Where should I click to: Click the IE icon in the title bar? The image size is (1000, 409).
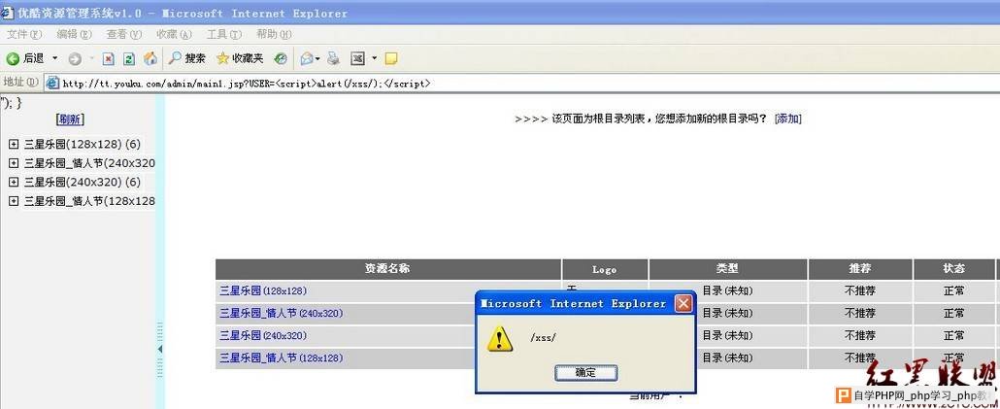pyautogui.click(x=7, y=12)
